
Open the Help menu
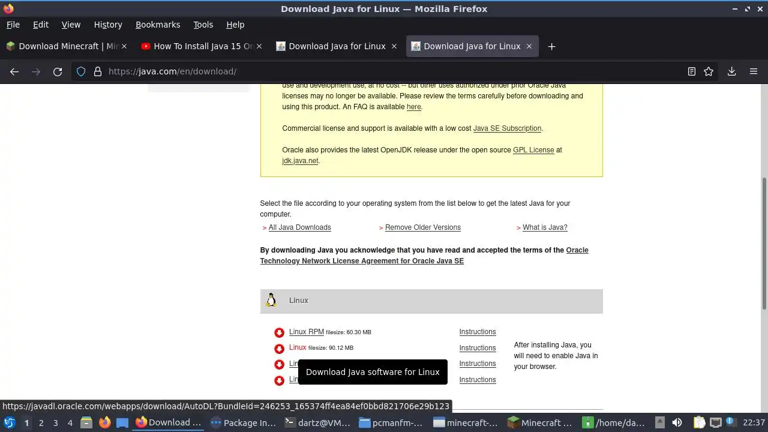(235, 25)
